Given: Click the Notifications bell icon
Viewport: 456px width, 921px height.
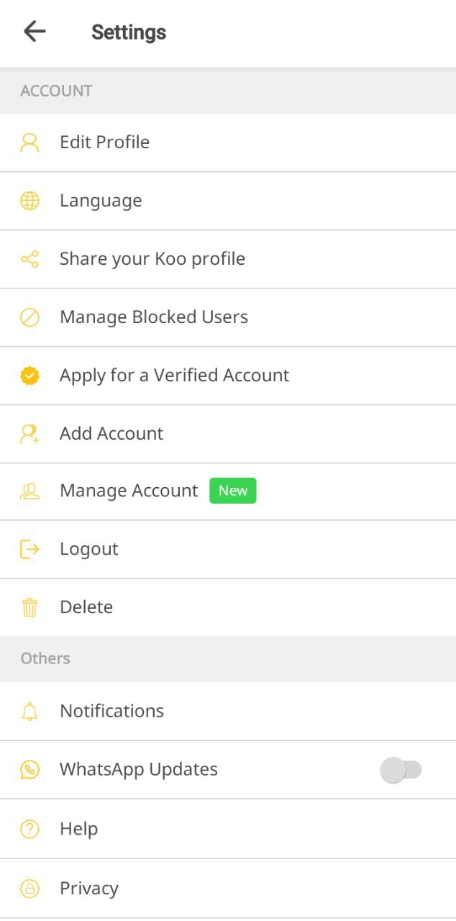Looking at the screenshot, I should pos(29,712).
